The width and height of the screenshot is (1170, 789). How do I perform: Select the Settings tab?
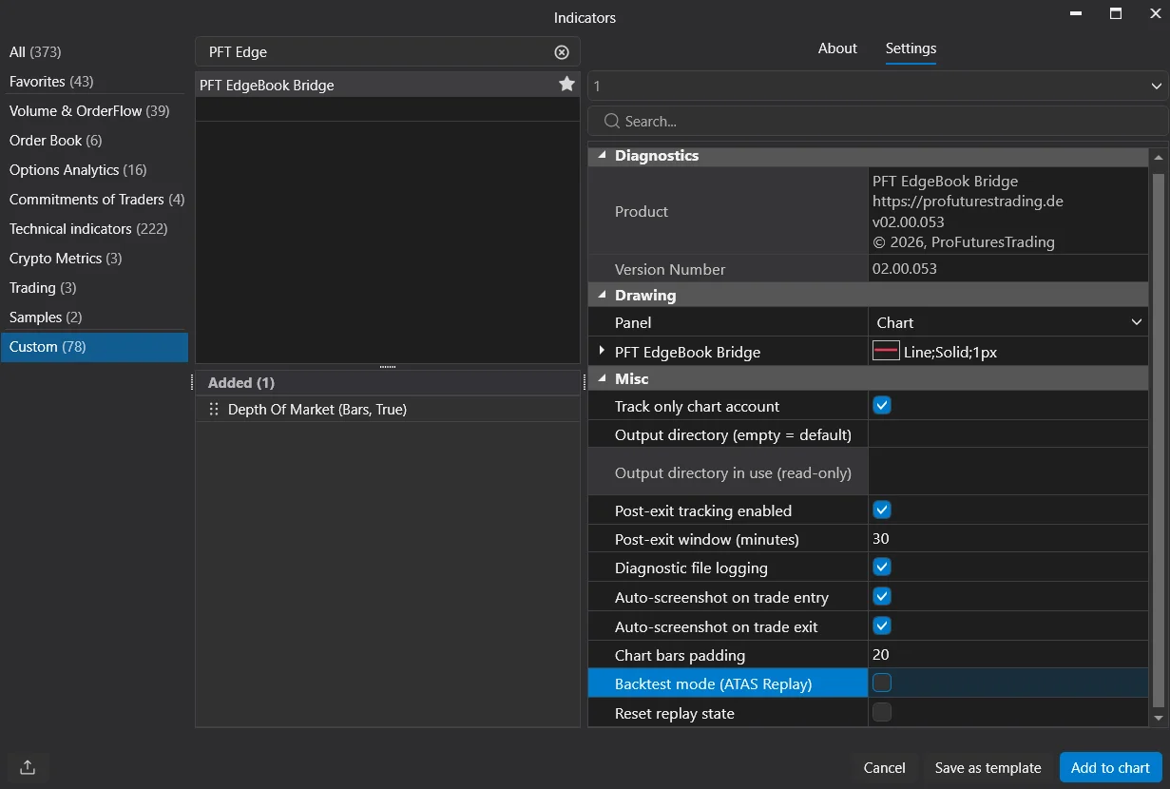[x=911, y=48]
